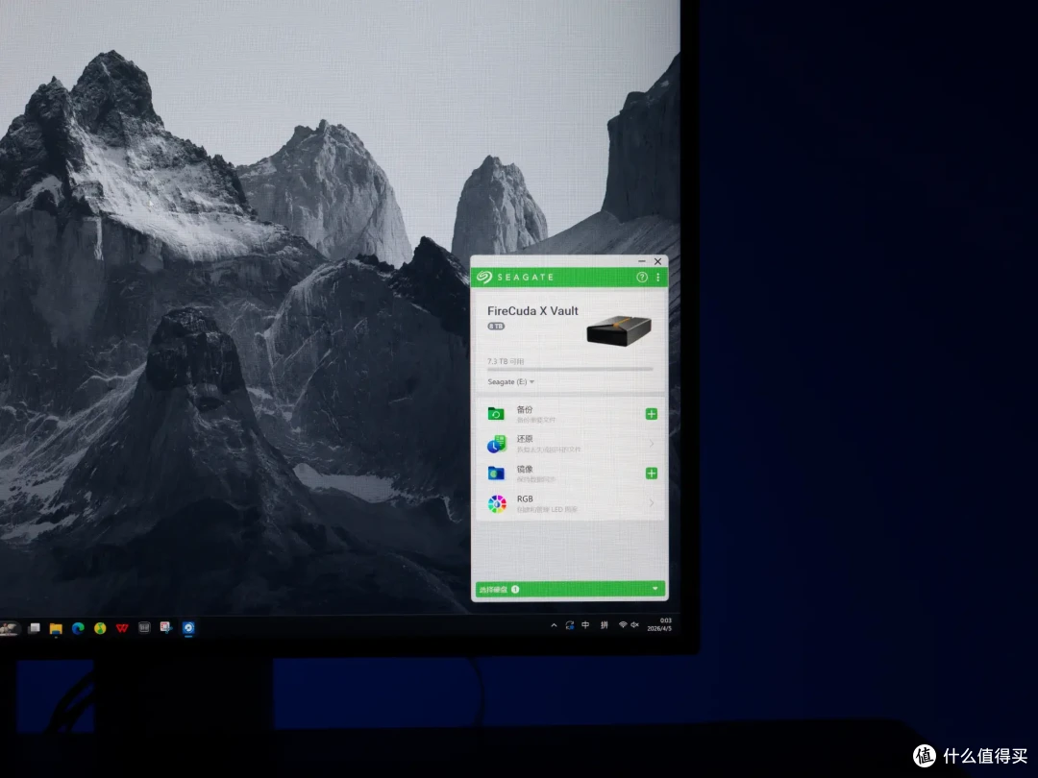Select the 镜像 mirror entry
Image resolution: width=1038 pixels, height=778 pixels.
tap(570, 473)
